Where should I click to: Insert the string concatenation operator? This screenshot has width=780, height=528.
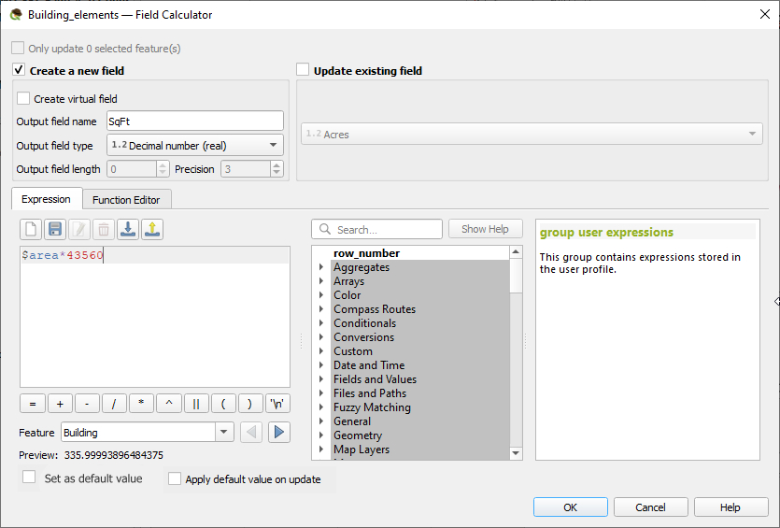196,404
